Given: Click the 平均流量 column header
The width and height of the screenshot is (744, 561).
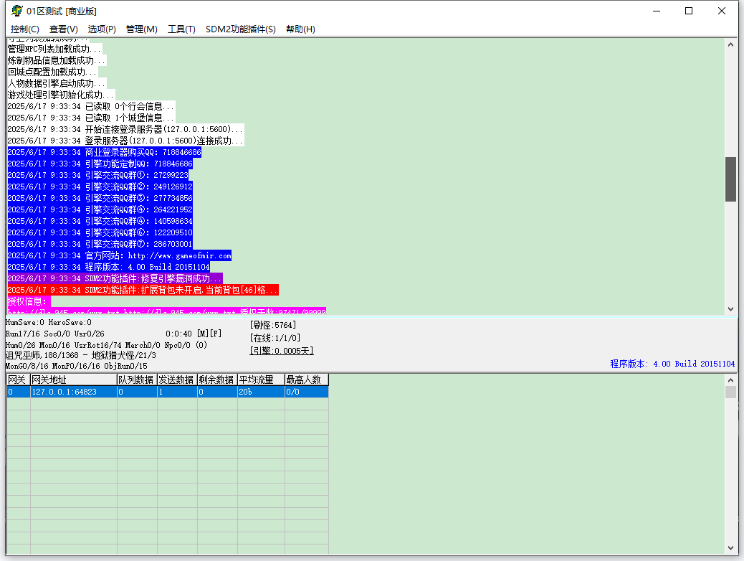Looking at the screenshot, I should point(261,379).
